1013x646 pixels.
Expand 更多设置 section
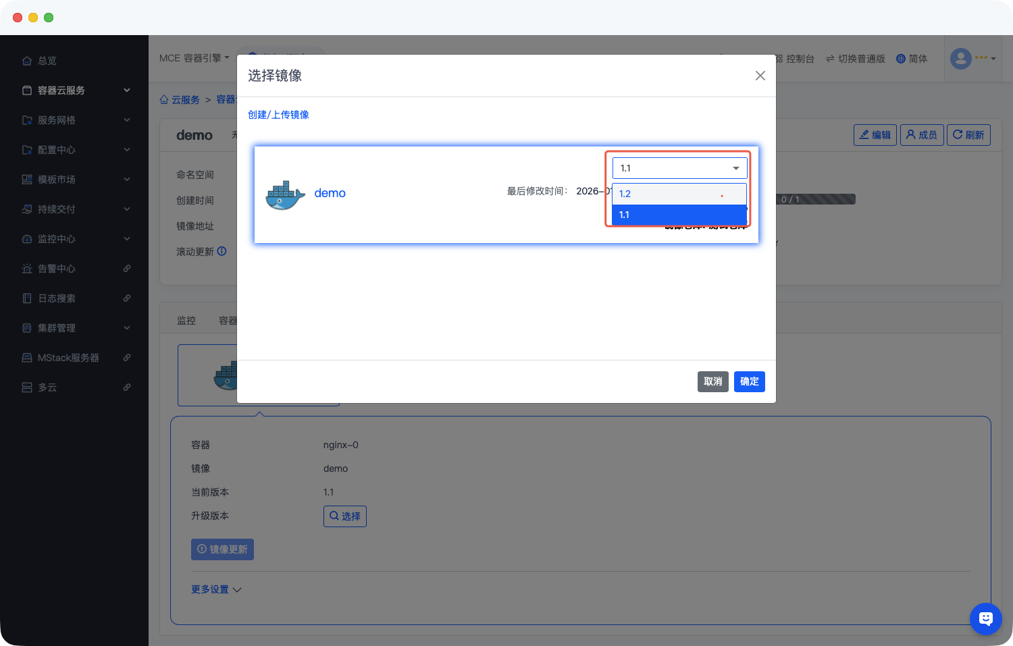click(216, 589)
